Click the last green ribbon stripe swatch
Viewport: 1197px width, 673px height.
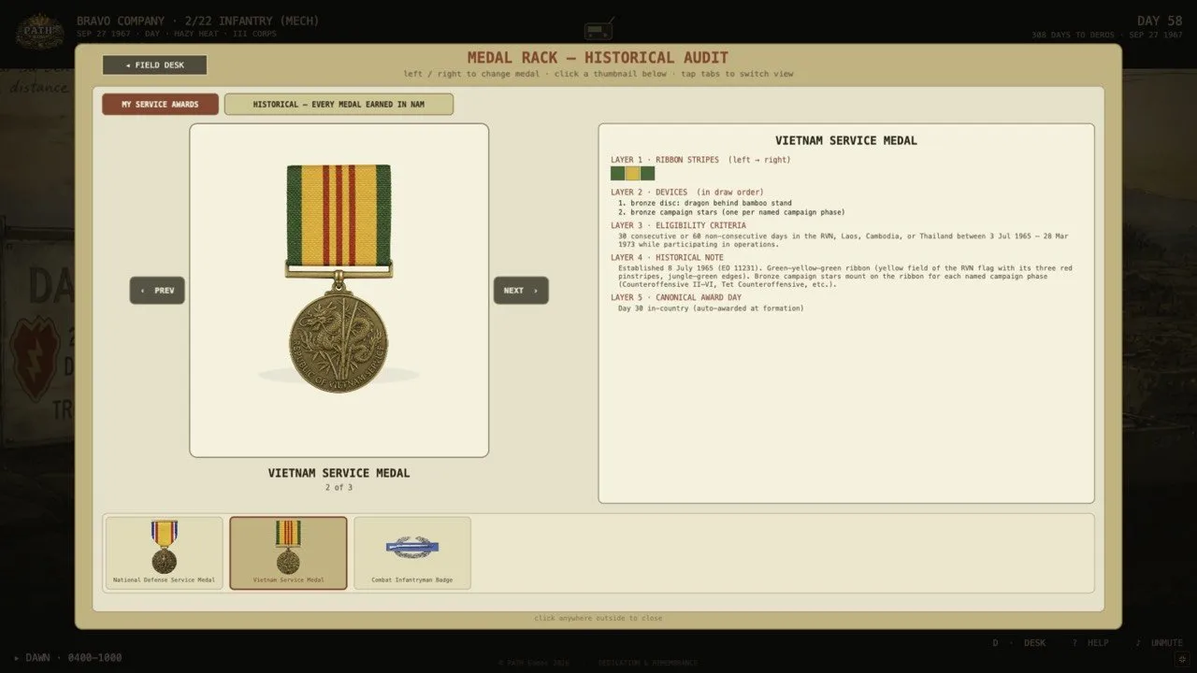[647, 174]
